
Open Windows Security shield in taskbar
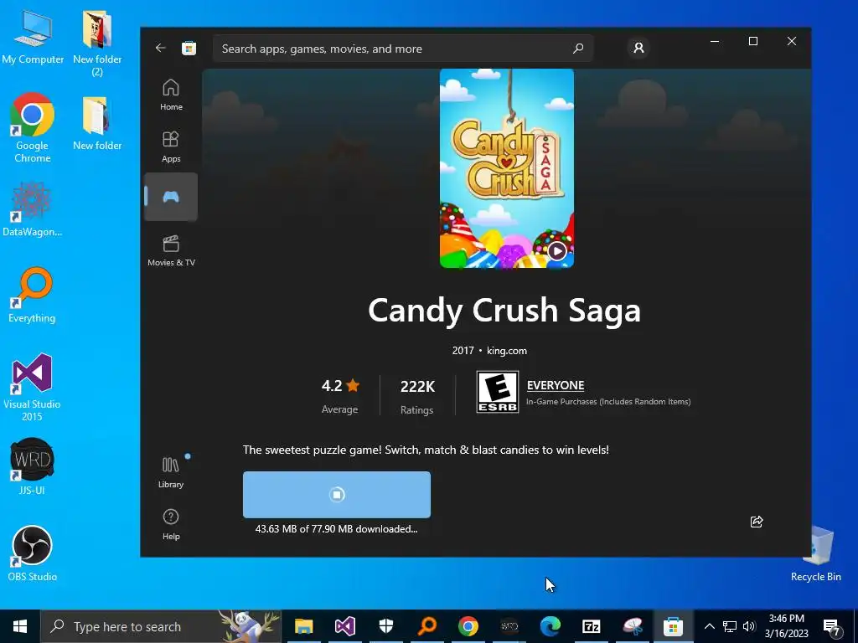(385, 626)
